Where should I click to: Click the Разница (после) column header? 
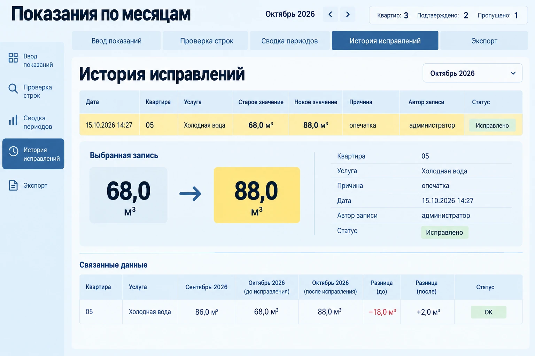click(427, 287)
